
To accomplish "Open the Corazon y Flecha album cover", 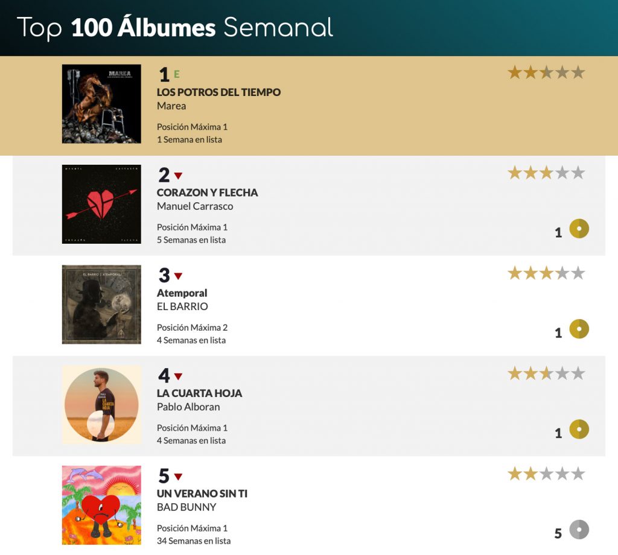I will 101,204.
